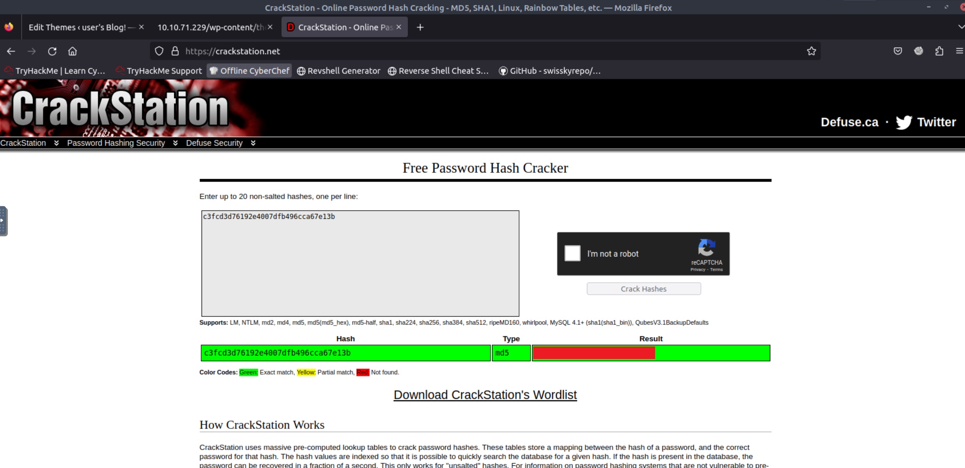Image resolution: width=965 pixels, height=468 pixels.
Task: Open the Save to Pocket icon
Action: pyautogui.click(x=898, y=51)
